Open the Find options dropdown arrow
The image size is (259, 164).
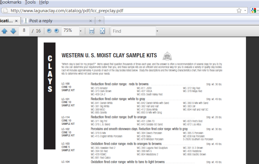(x=157, y=31)
